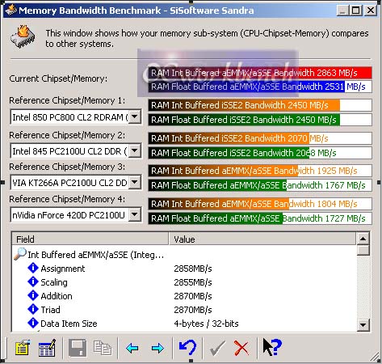Click the Reference Chipset/Memory 4 label
Viewport: 382px width, 364px height.
click(x=67, y=199)
